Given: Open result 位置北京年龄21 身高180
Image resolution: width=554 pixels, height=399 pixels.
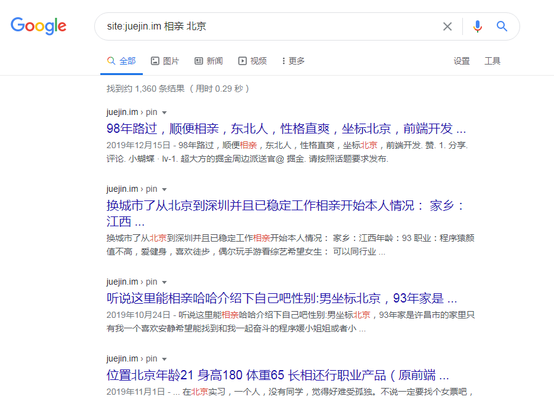Looking at the screenshot, I should (278, 376).
